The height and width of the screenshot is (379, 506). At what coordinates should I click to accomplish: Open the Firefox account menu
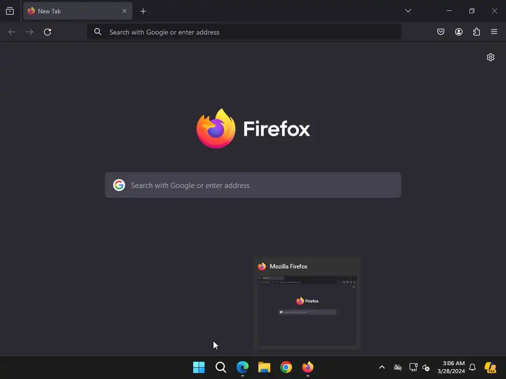point(459,32)
